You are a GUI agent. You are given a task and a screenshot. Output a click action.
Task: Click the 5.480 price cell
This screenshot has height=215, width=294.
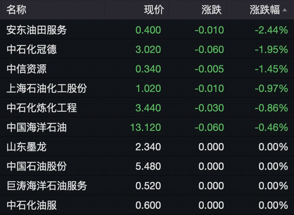pyautogui.click(x=148, y=166)
